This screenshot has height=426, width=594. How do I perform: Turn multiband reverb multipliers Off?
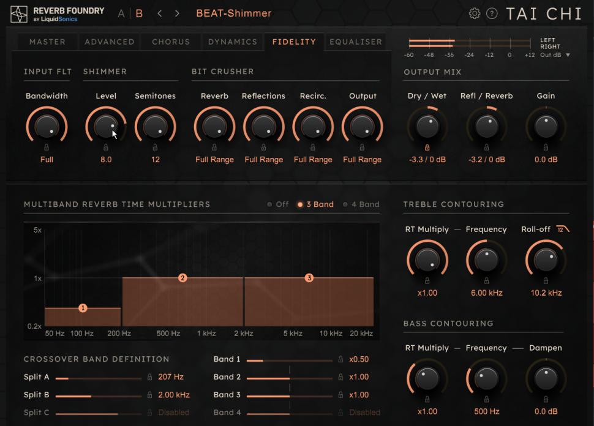pos(279,204)
